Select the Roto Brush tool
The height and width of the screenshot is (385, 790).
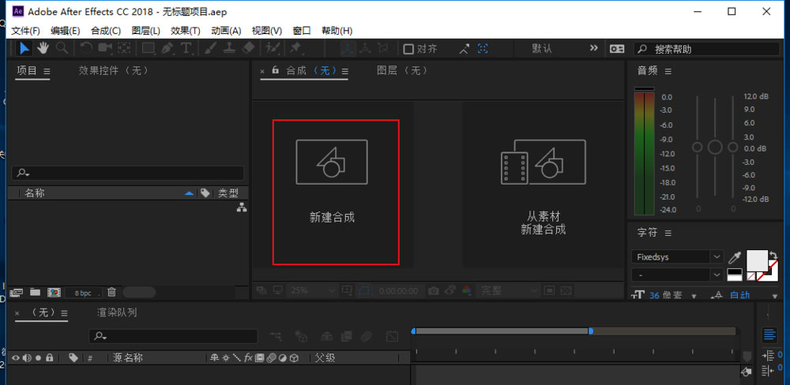pyautogui.click(x=273, y=48)
